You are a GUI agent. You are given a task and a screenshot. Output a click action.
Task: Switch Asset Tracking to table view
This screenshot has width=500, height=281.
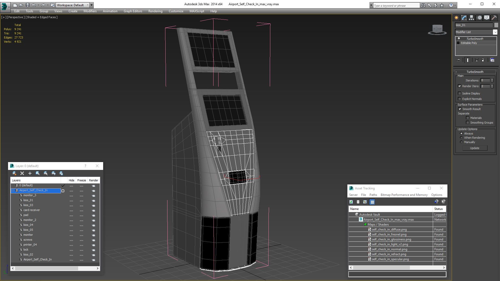[372, 202]
